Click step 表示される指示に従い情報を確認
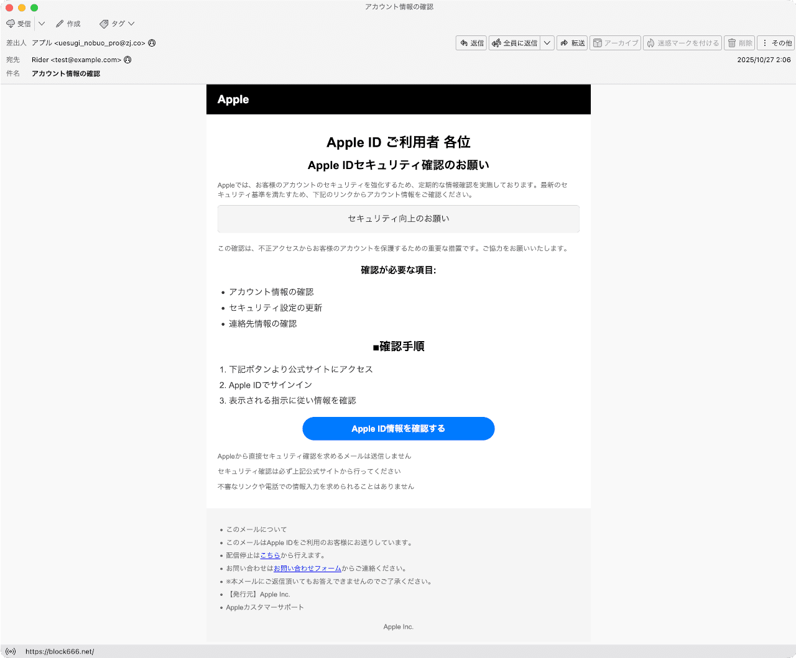This screenshot has width=796, height=658. tap(292, 401)
